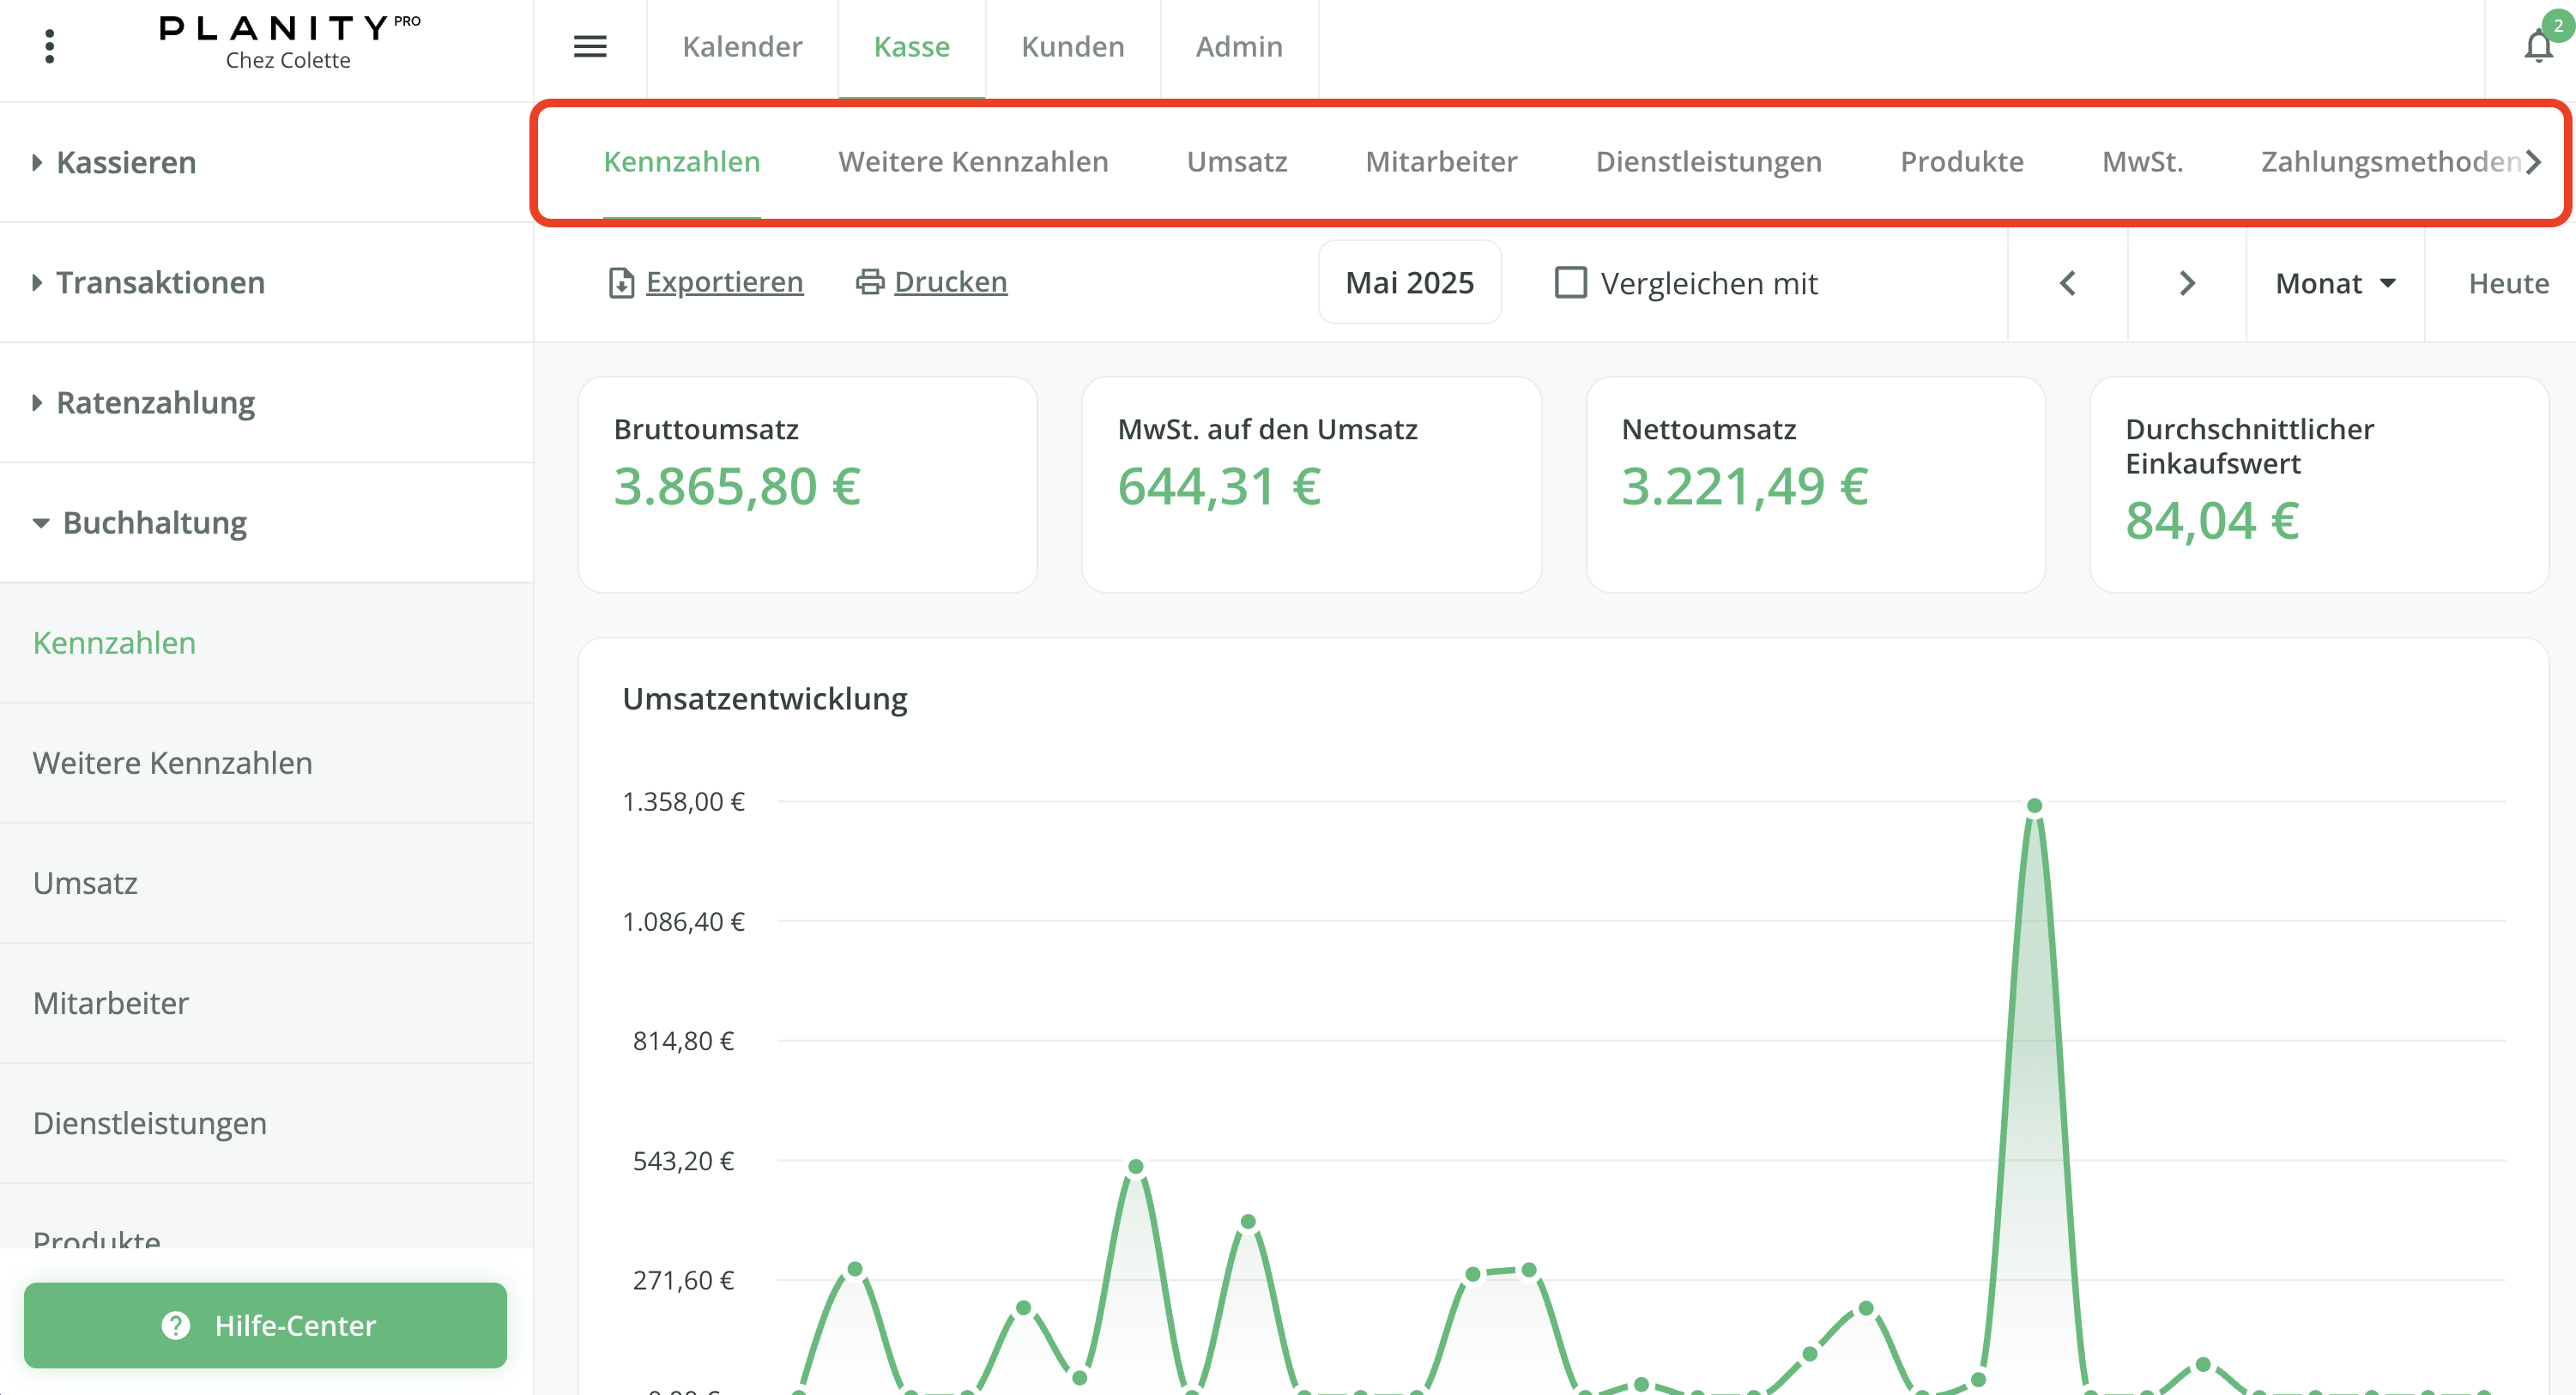Click the Bruttoumsatz value 3.865,80 €

point(737,487)
